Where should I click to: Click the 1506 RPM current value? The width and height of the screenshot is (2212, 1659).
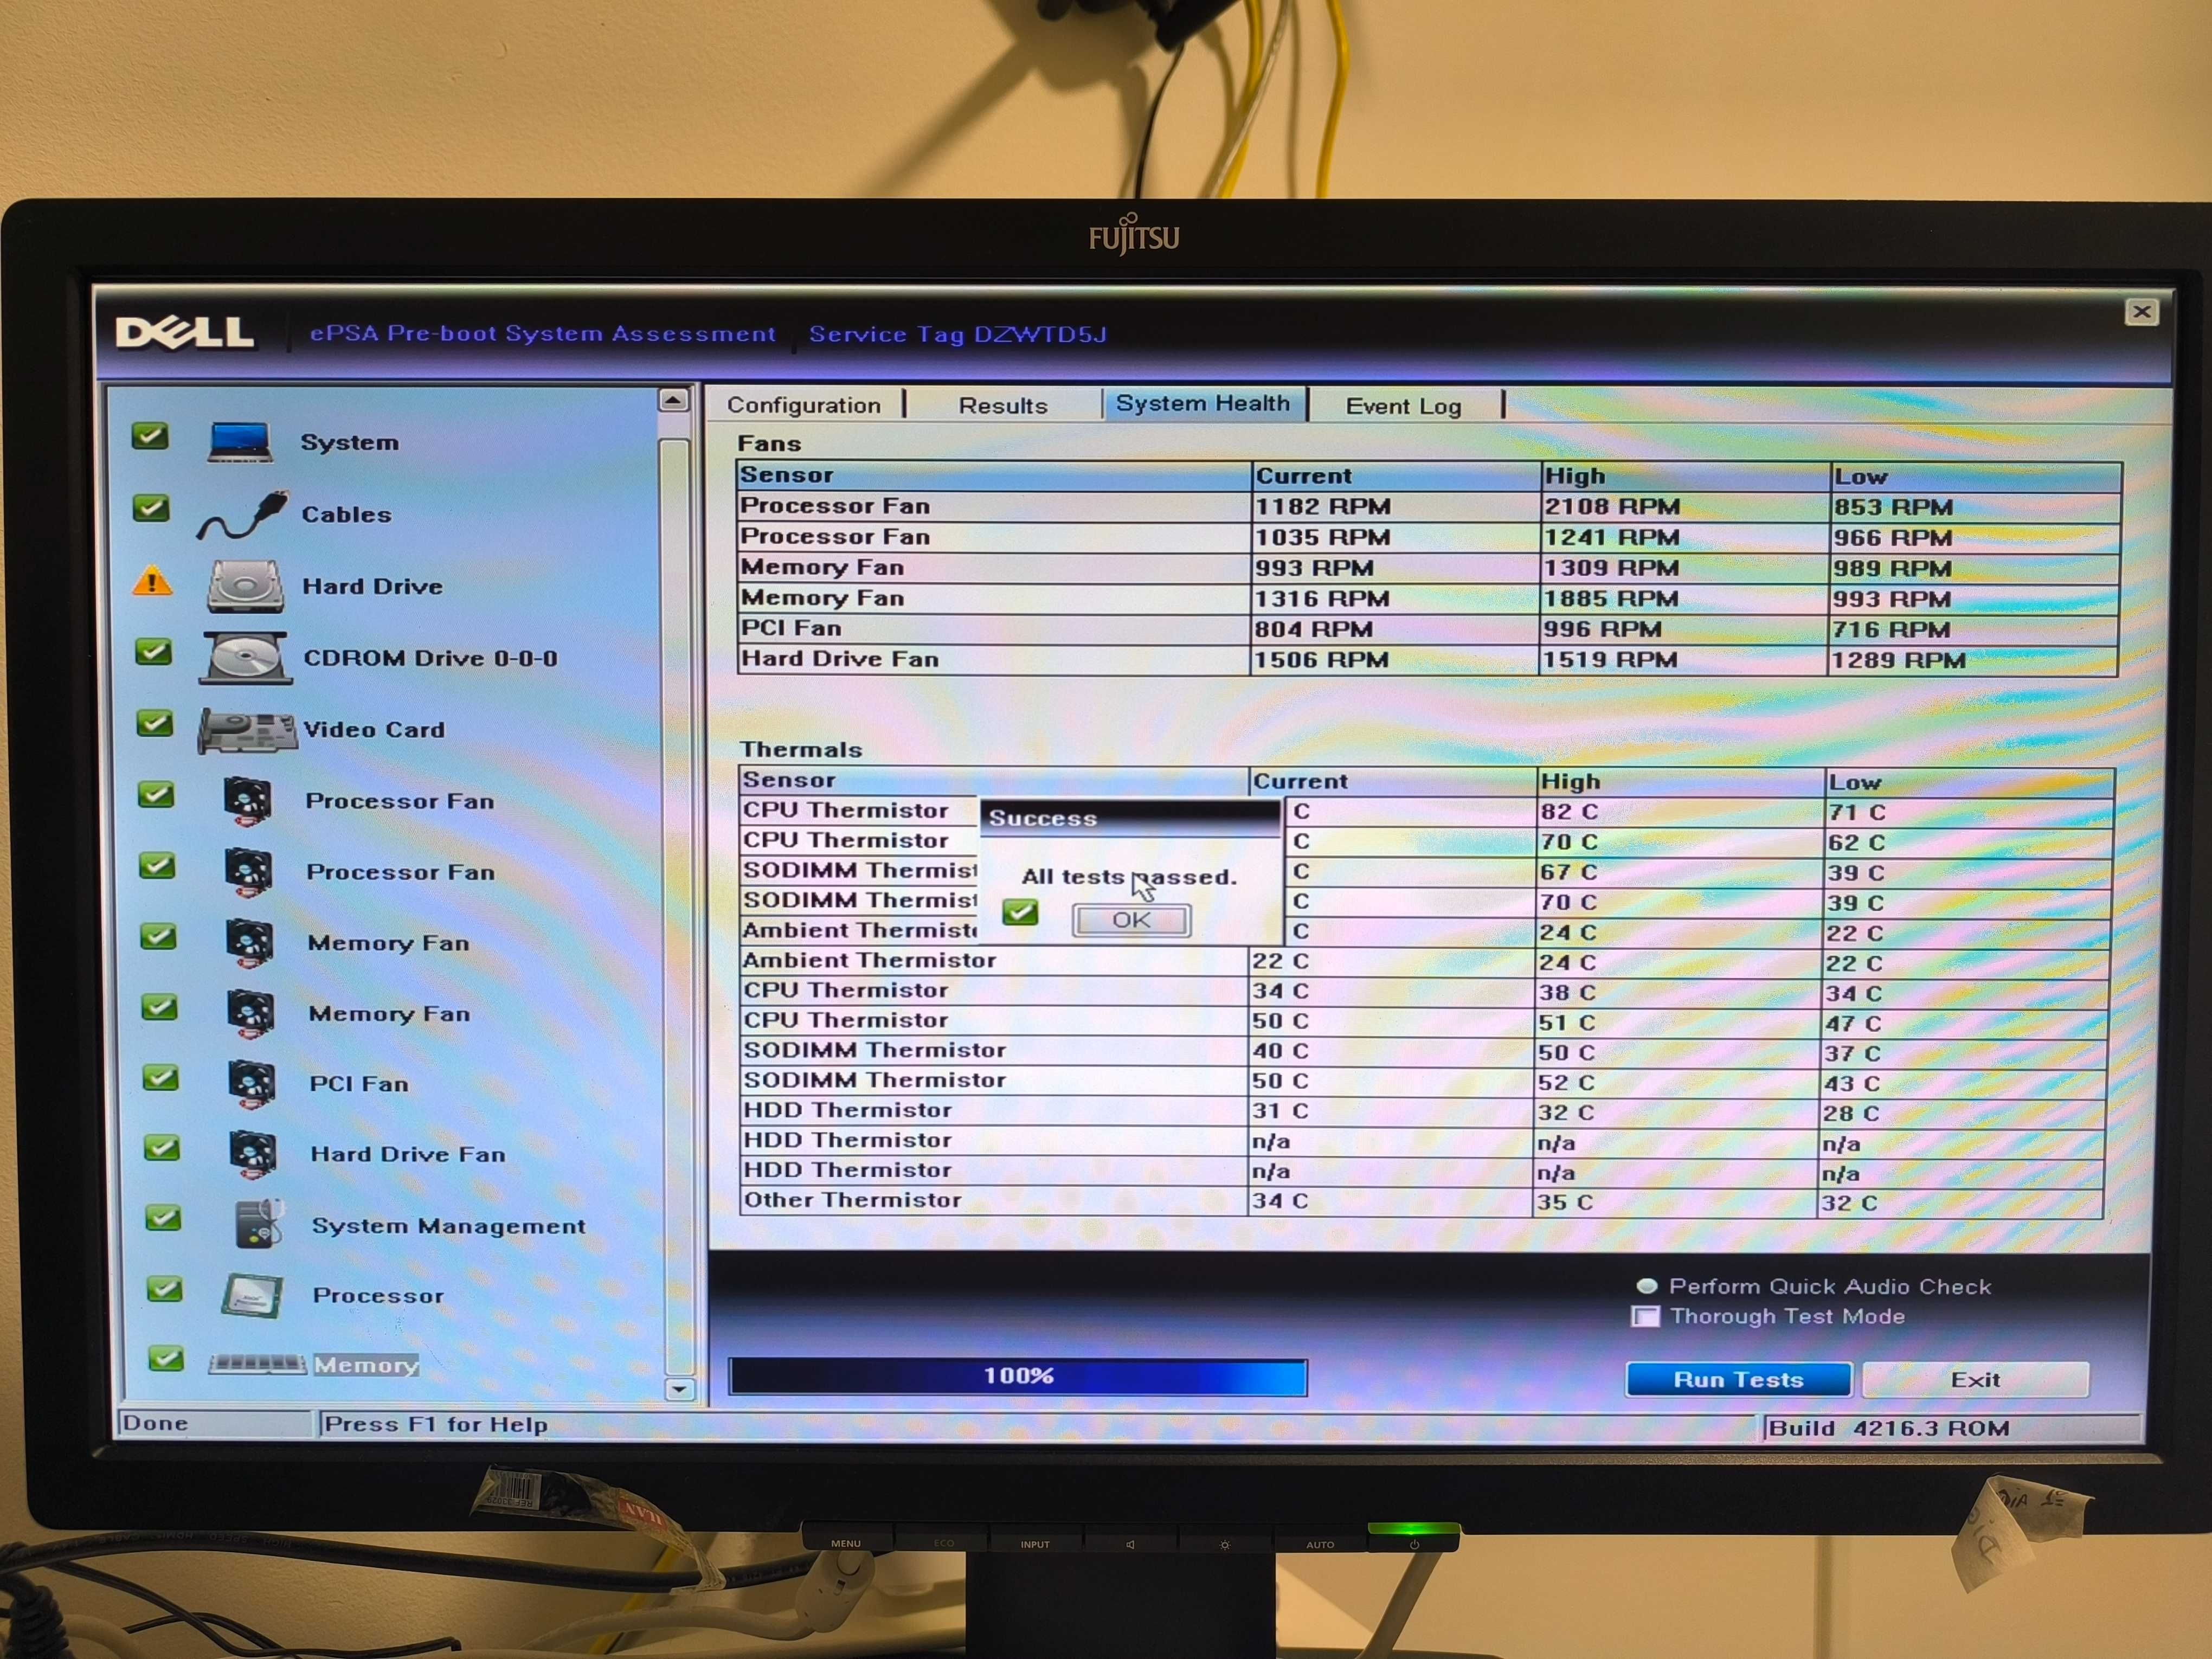(1321, 659)
